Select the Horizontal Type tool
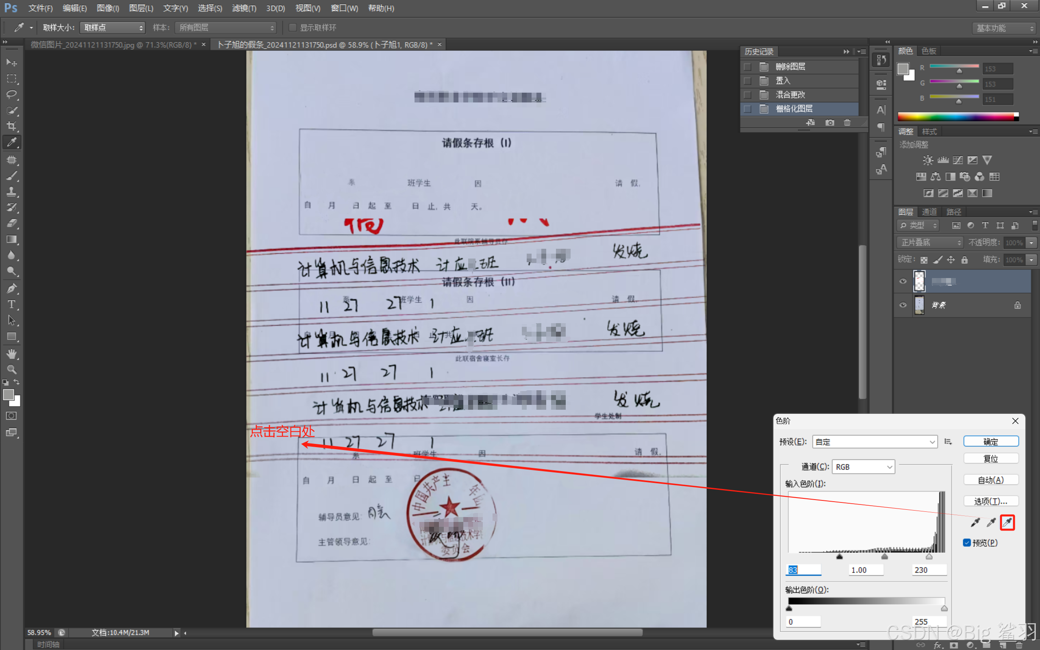Viewport: 1040px width, 650px height. click(x=12, y=304)
